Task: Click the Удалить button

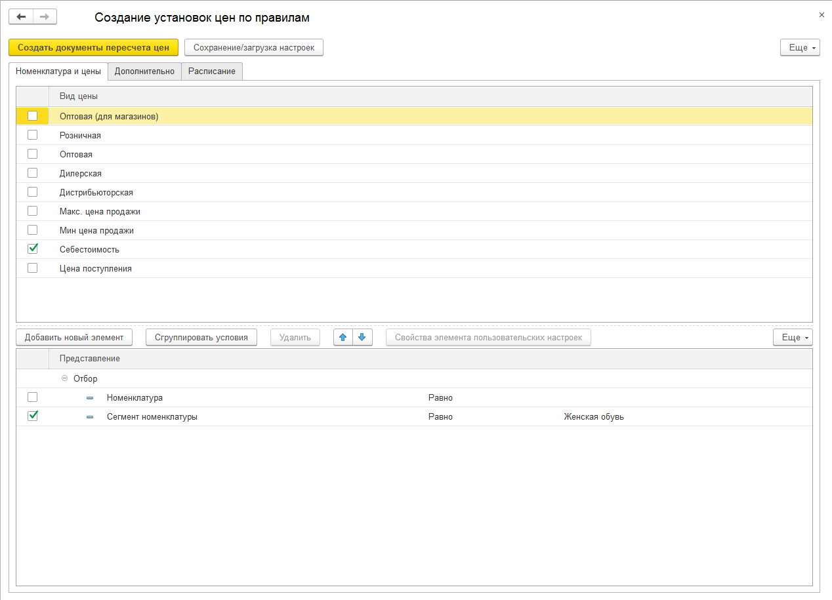Action: (295, 337)
